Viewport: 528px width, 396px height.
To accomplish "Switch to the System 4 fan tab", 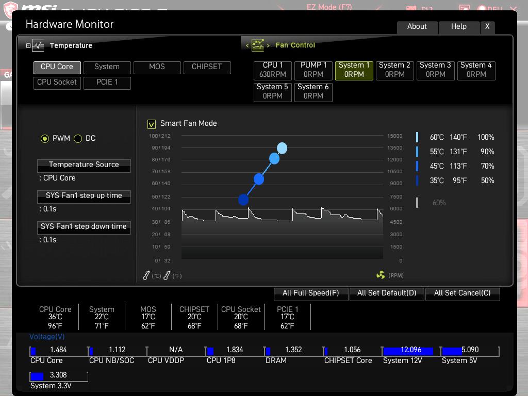I will (x=476, y=70).
